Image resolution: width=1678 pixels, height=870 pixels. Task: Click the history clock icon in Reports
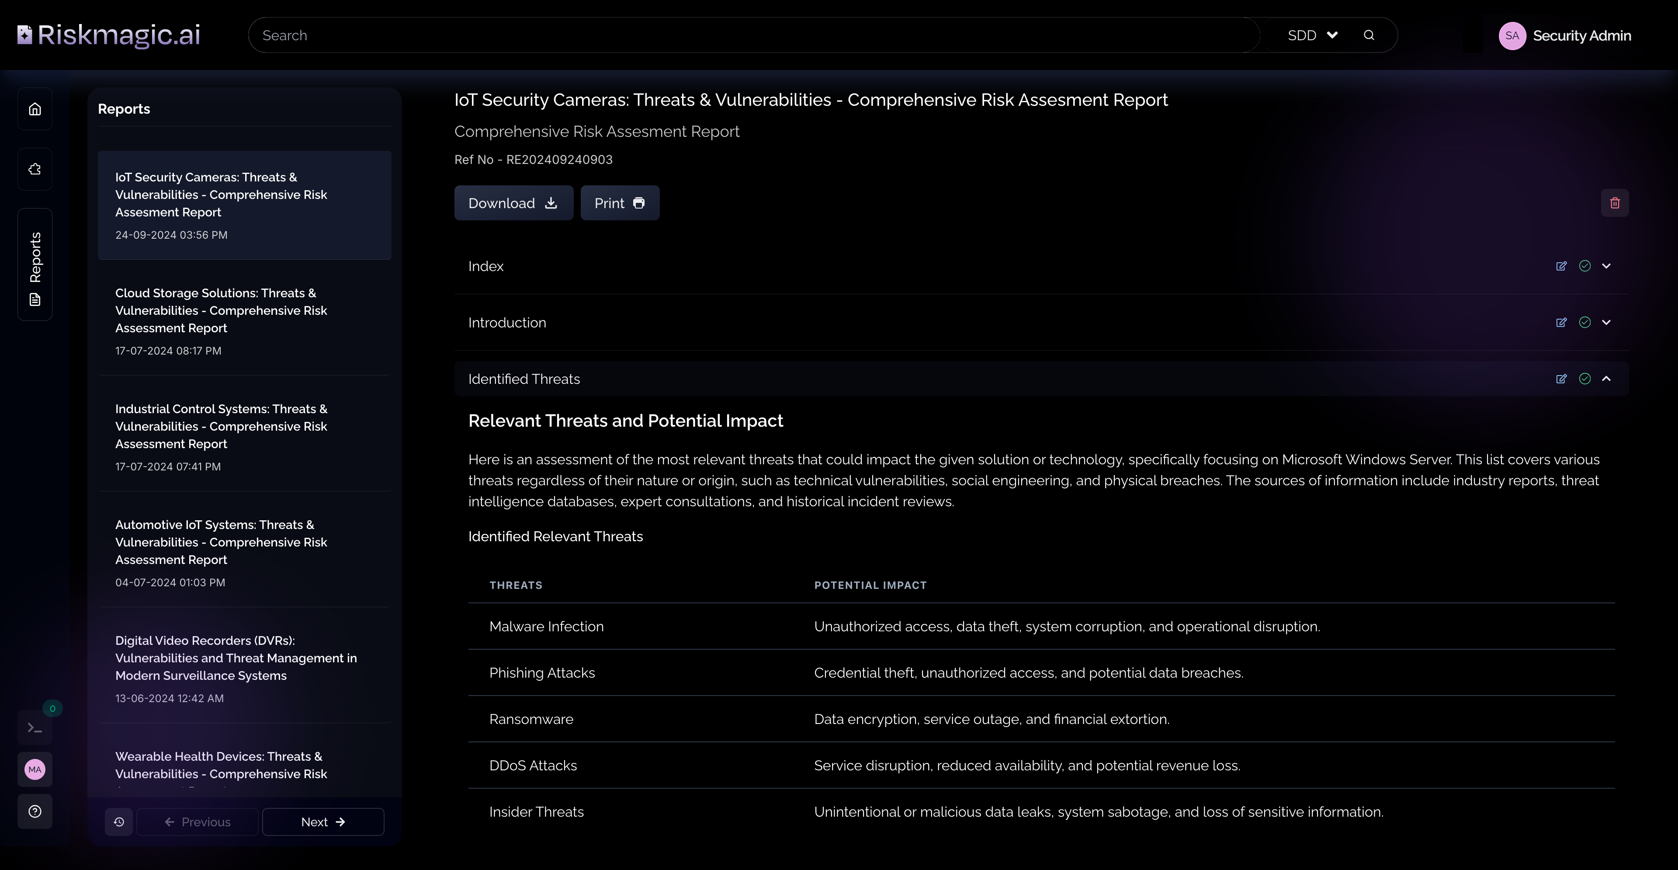(119, 822)
